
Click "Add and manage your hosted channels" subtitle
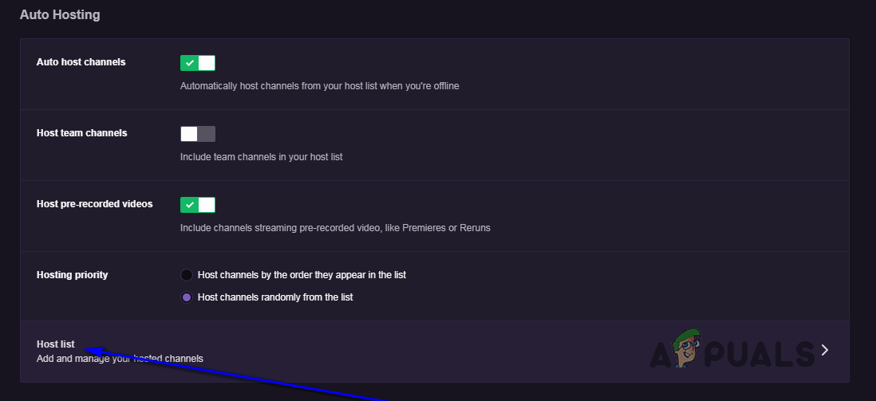[120, 359]
